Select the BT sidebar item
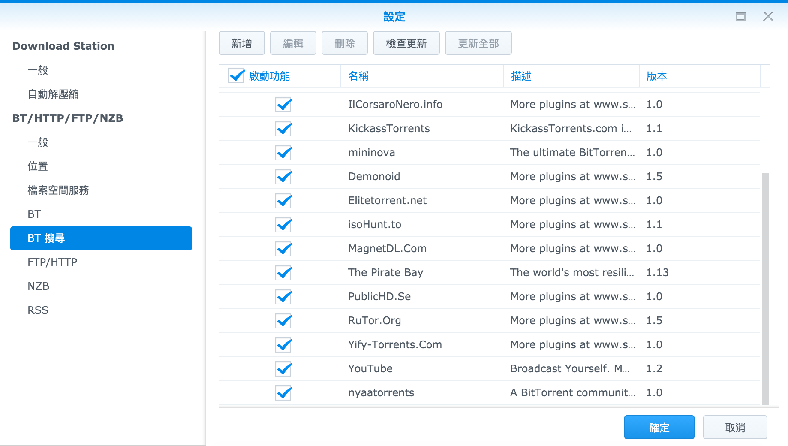The image size is (788, 446). 101,214
